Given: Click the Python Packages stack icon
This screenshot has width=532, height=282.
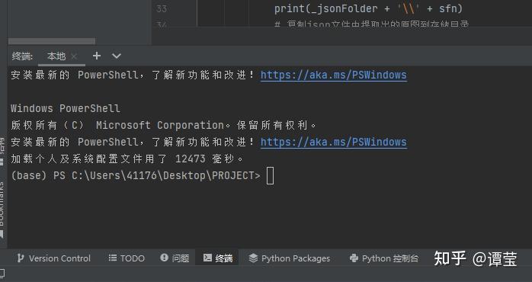Looking at the screenshot, I should tap(253, 258).
